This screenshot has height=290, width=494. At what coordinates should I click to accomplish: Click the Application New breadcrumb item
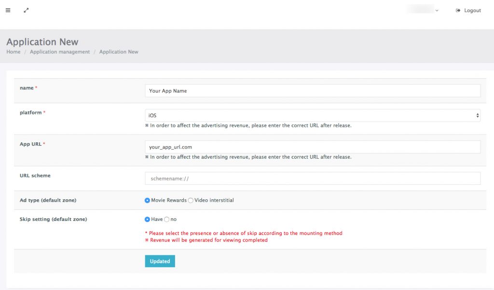click(x=119, y=52)
